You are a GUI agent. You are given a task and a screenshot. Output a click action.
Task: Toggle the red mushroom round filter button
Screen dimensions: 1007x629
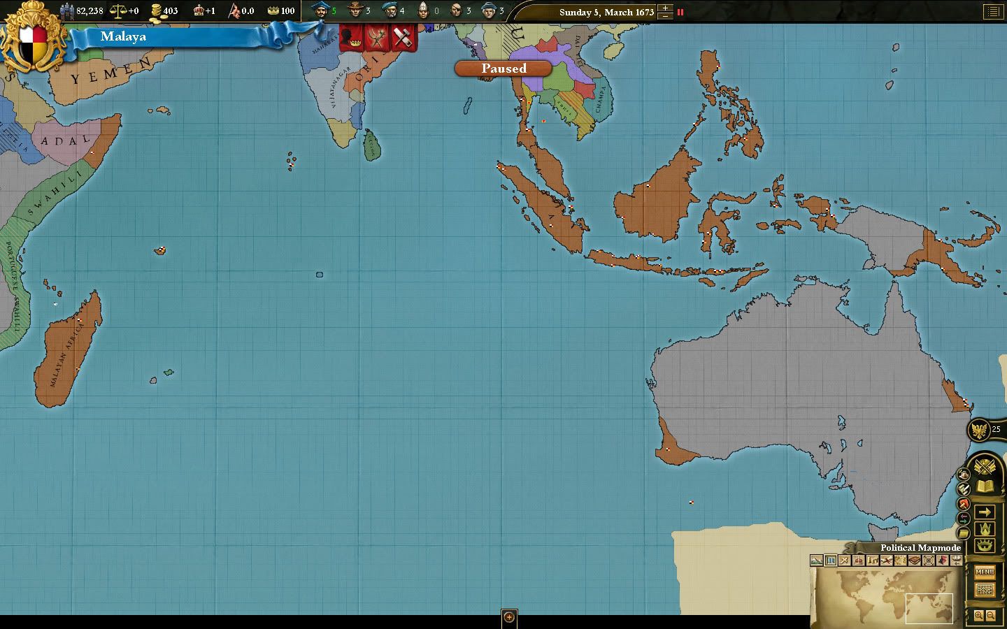(x=964, y=504)
